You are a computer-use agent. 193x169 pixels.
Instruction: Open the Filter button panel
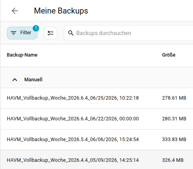point(22,33)
